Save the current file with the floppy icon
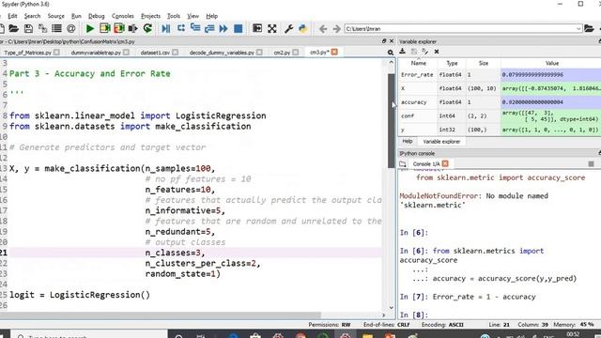The height and width of the screenshot is (338, 601). tap(28, 28)
